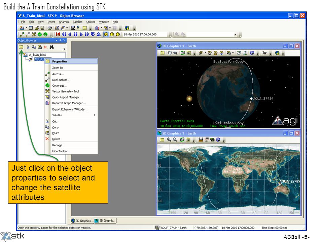Viewport: 323px width, 242px height.
Task: Step animation backward one step
Action: (64, 34)
